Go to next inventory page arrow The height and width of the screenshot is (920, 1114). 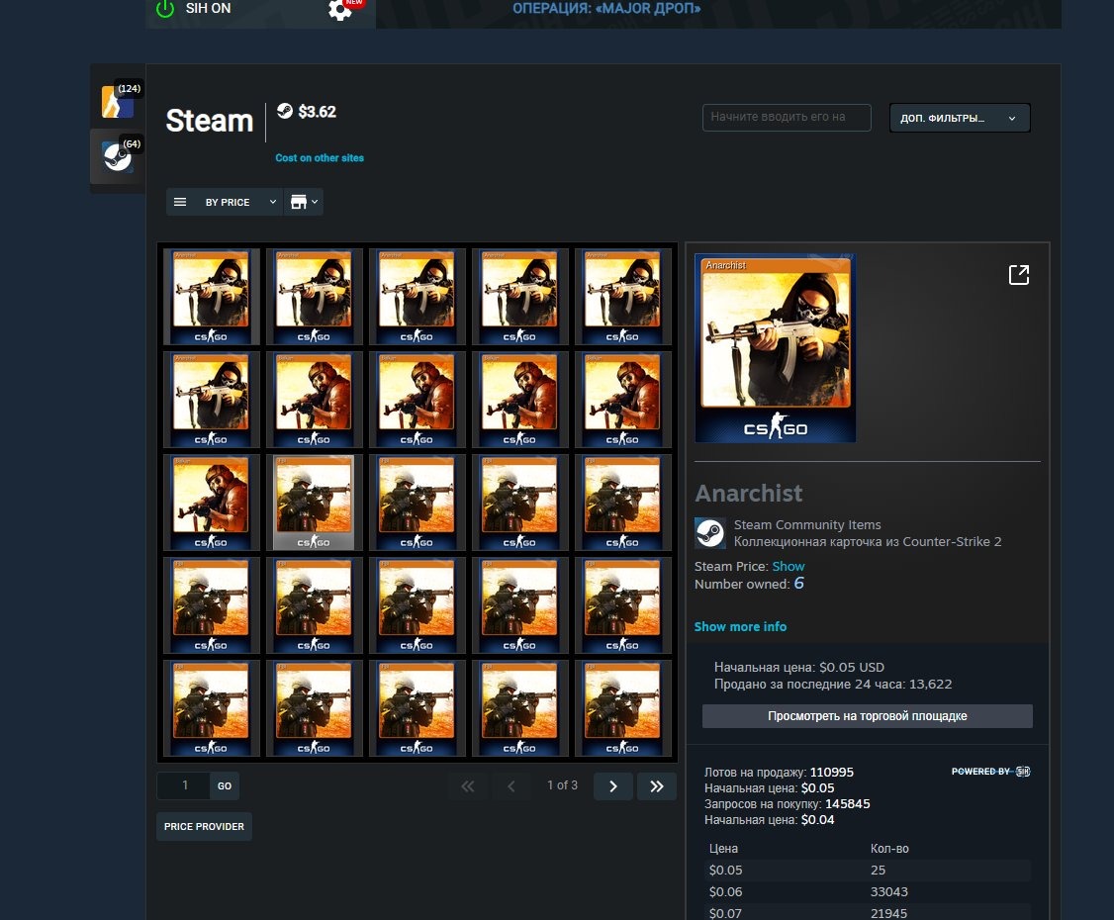click(x=613, y=785)
